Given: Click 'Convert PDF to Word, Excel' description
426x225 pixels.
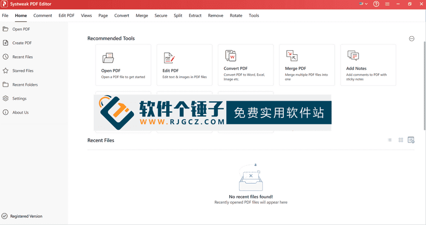Looking at the screenshot, I should (244, 77).
